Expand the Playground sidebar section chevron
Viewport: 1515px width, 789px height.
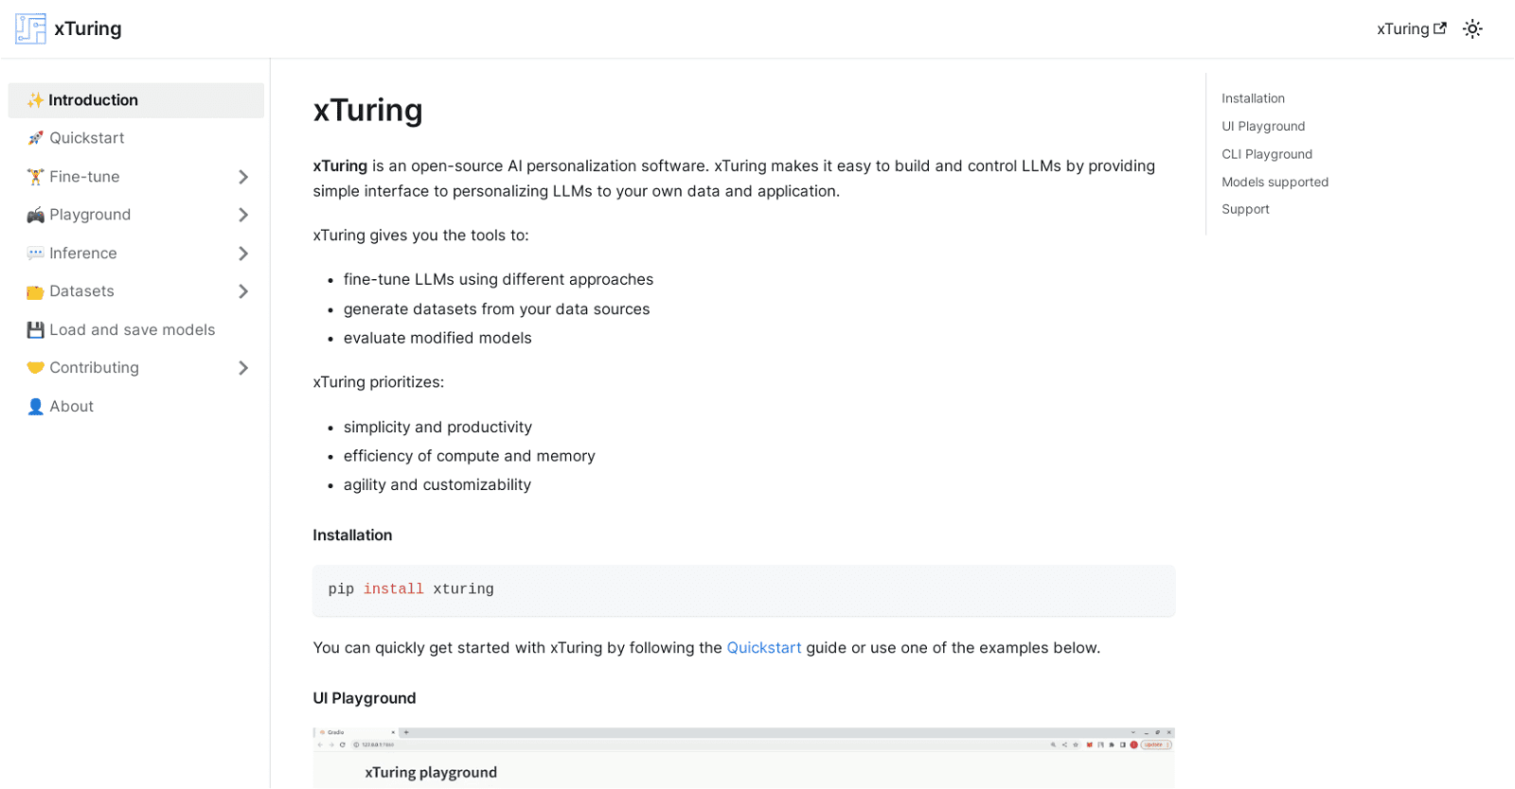click(243, 215)
